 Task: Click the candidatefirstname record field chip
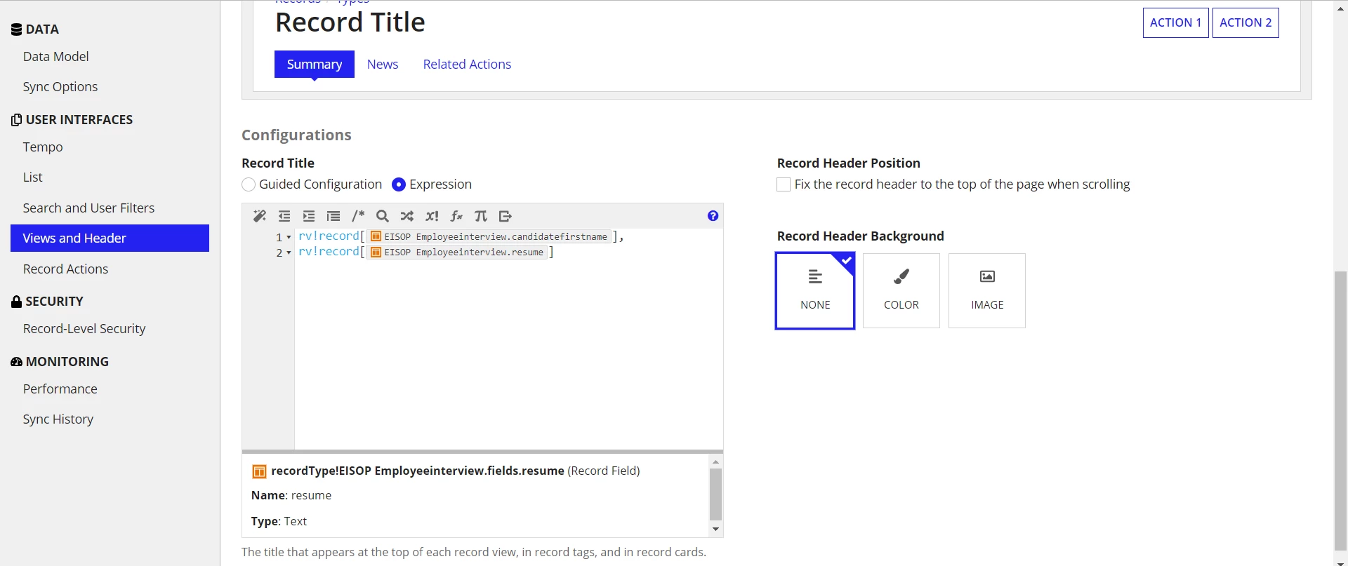click(x=489, y=236)
